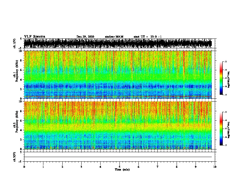The image size is (242, 187).
Task: Click the 'ch.3(V)' axis label
Action: tap(15, 157)
